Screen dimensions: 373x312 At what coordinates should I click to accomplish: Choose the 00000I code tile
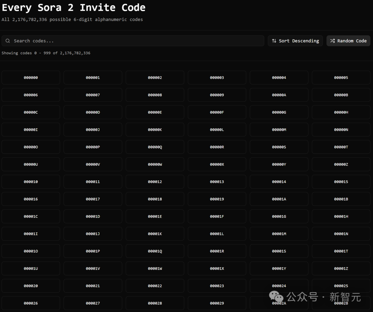pos(31,130)
